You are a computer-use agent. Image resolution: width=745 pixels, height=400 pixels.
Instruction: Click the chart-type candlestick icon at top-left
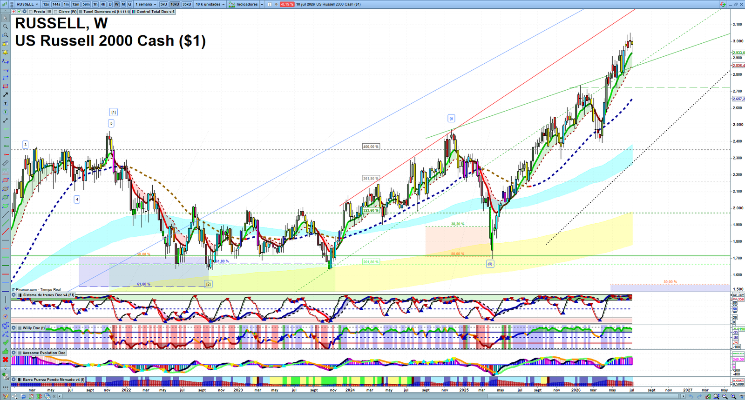4,4
